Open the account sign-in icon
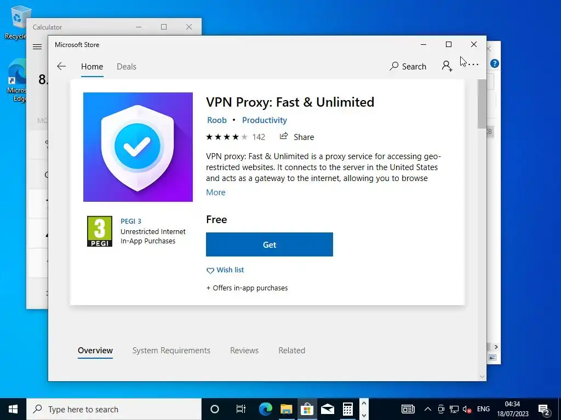 click(x=447, y=66)
